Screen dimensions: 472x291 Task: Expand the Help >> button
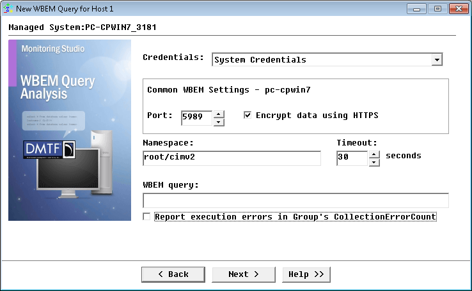coord(306,274)
